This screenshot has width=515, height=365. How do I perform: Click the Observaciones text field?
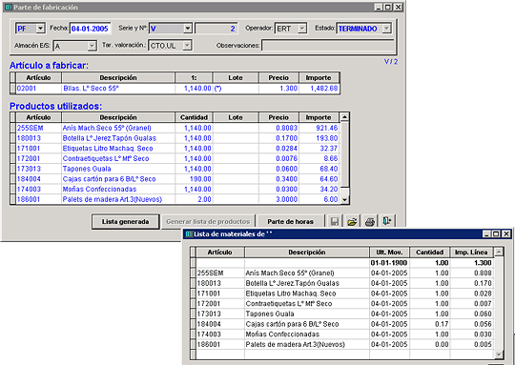pyautogui.click(x=328, y=46)
